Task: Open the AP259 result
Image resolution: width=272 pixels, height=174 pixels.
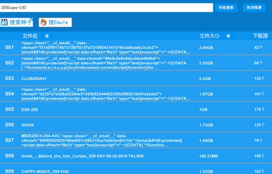Action: (27, 125)
